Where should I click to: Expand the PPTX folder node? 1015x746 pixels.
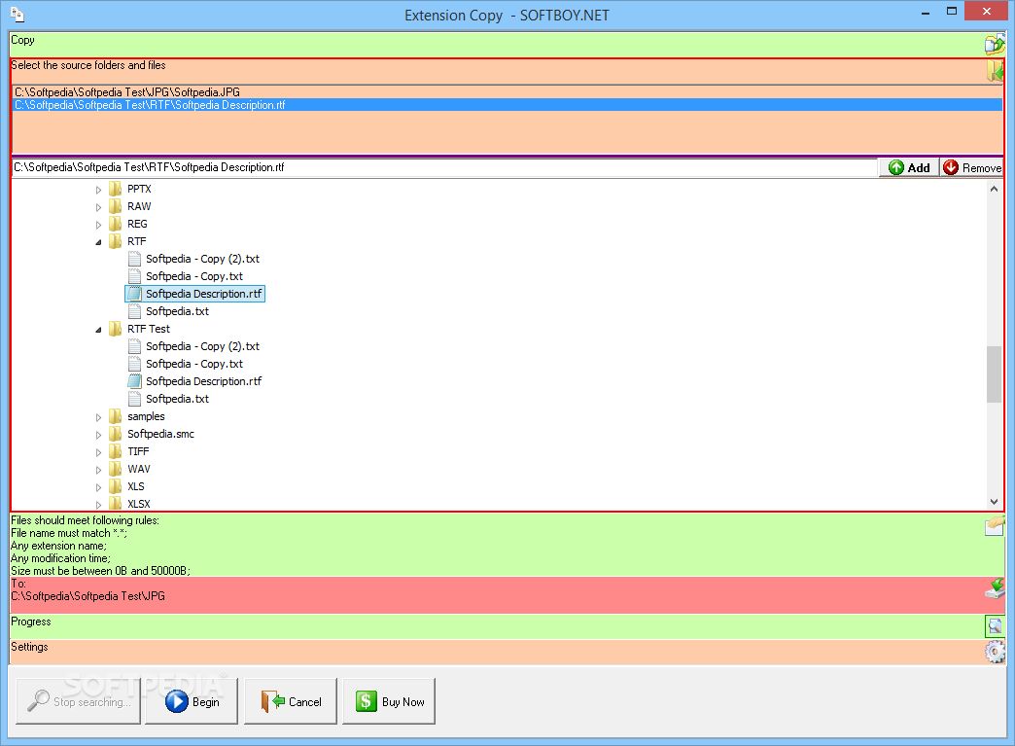[x=98, y=190]
